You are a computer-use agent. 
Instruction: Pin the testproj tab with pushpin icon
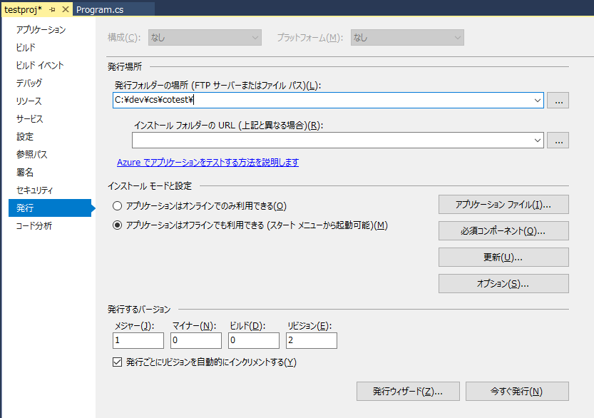tap(52, 9)
